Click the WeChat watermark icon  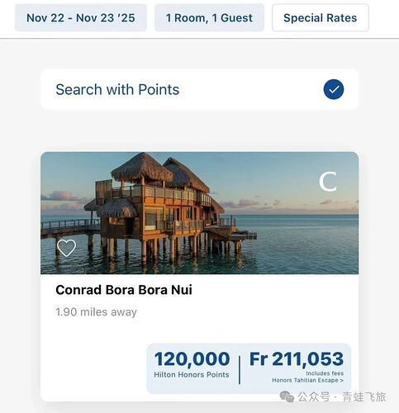coord(287,396)
